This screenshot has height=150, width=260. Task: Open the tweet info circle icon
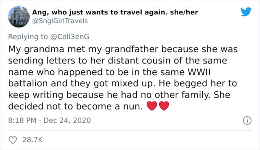point(247,120)
